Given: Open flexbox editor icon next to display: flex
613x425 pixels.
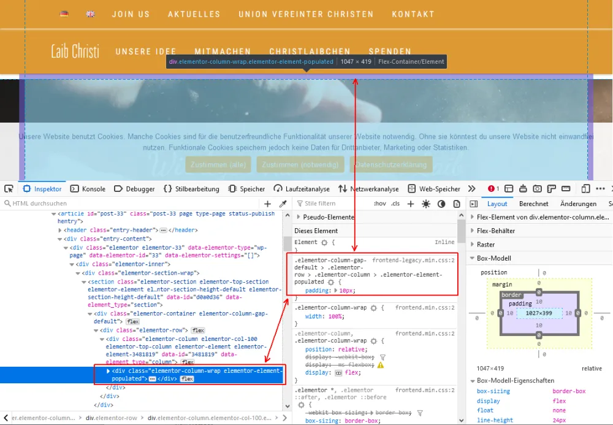Looking at the screenshot, I should point(338,373).
